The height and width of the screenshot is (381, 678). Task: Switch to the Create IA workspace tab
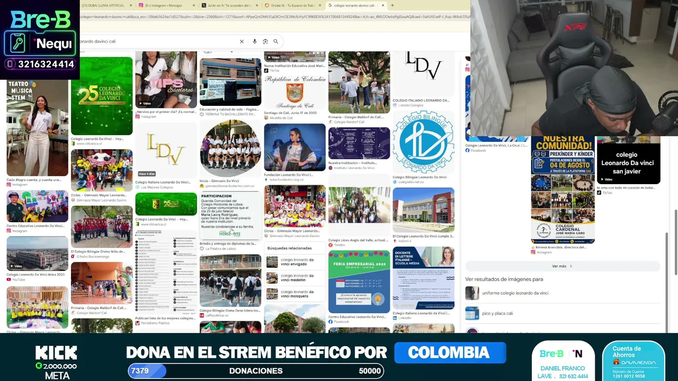pyautogui.click(x=293, y=5)
